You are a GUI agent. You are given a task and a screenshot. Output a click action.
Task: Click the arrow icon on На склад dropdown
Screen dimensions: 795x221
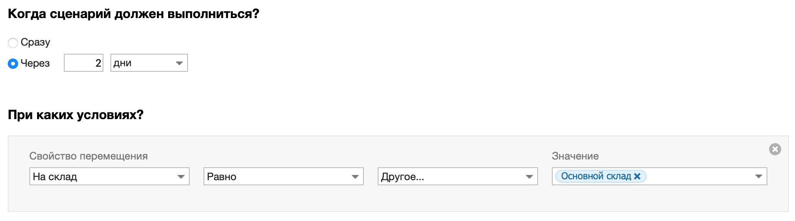(181, 177)
